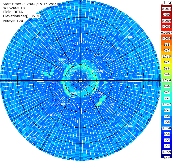Select the 1.7e-6 colorbar tick label
This screenshot has height=161, width=172.
(167, 80)
